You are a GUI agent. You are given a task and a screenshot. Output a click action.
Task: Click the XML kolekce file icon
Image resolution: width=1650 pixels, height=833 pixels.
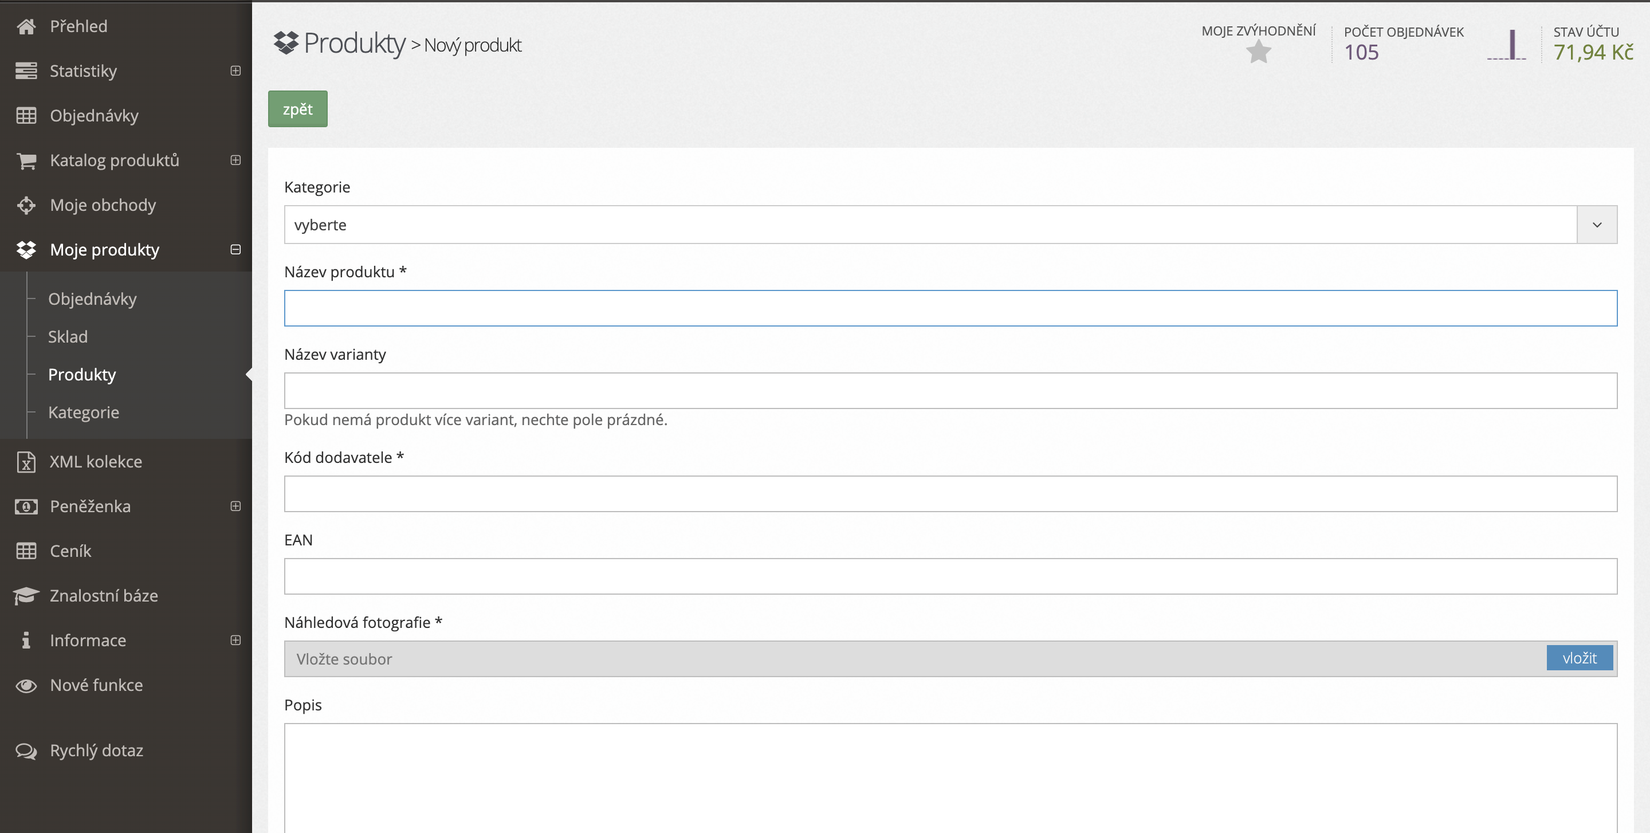click(x=26, y=462)
